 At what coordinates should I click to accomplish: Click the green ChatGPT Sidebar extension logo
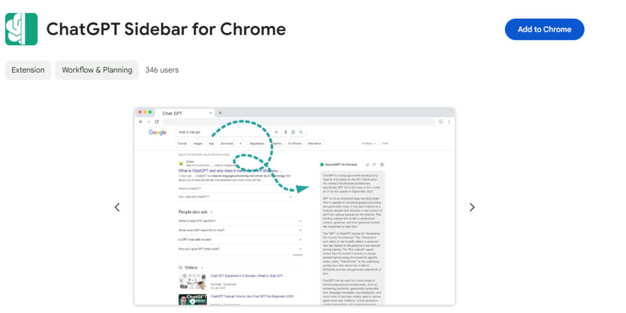coord(21,29)
